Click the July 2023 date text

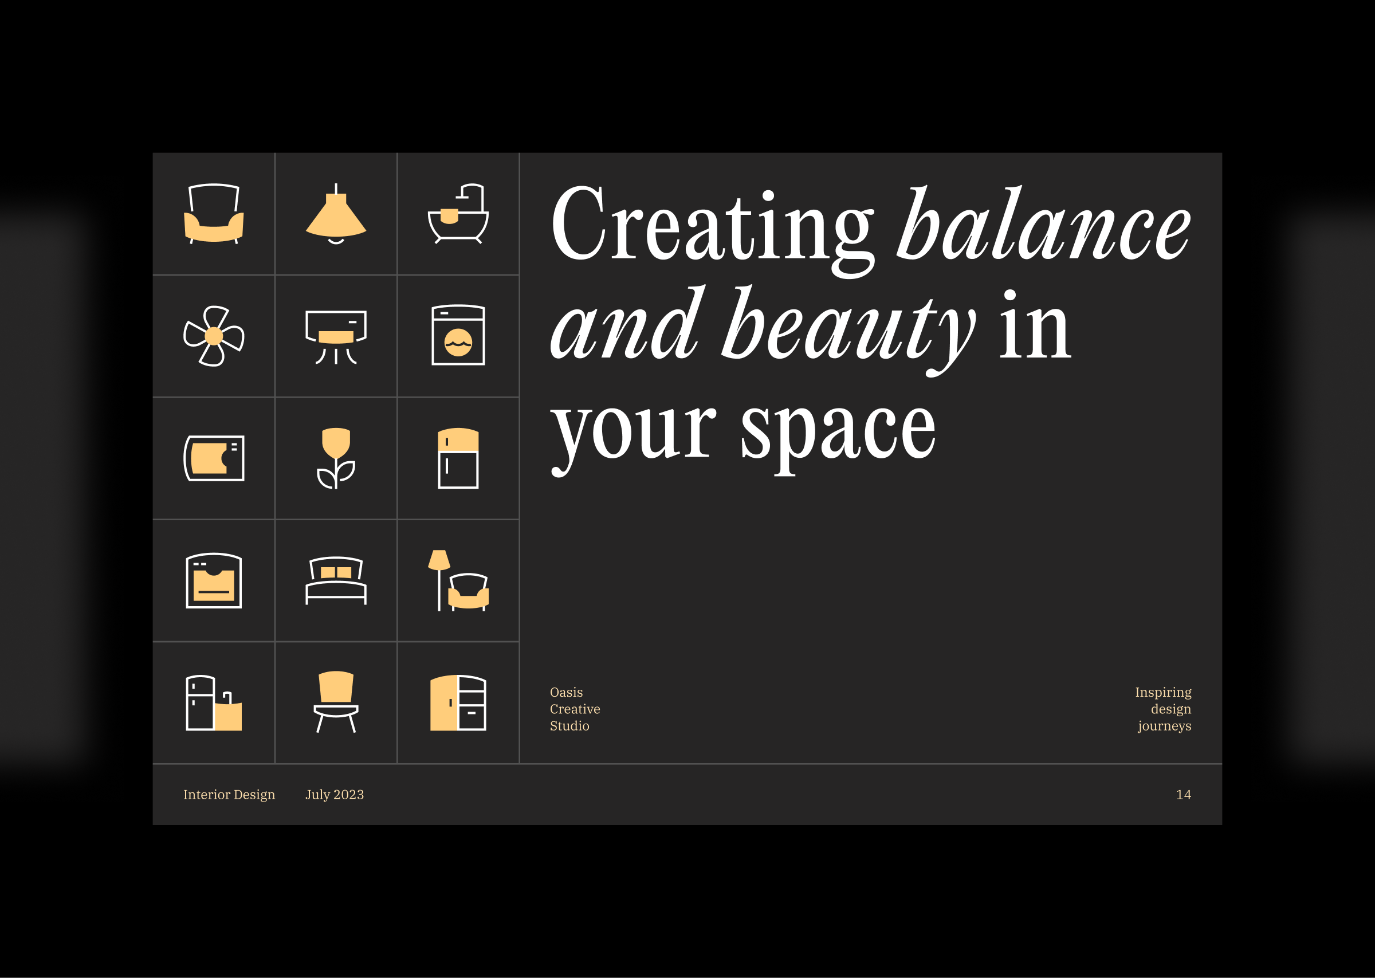click(335, 795)
